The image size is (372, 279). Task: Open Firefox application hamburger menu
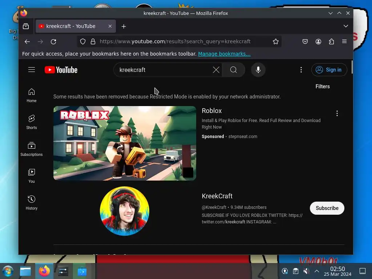(x=344, y=41)
